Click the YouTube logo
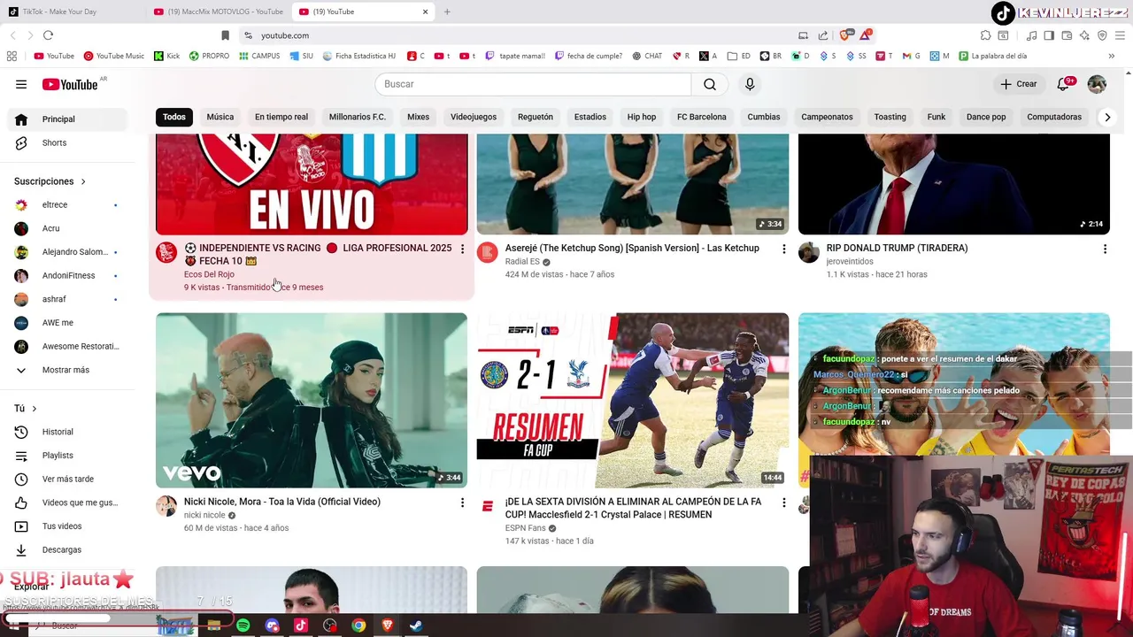The width and height of the screenshot is (1133, 637). 70,84
